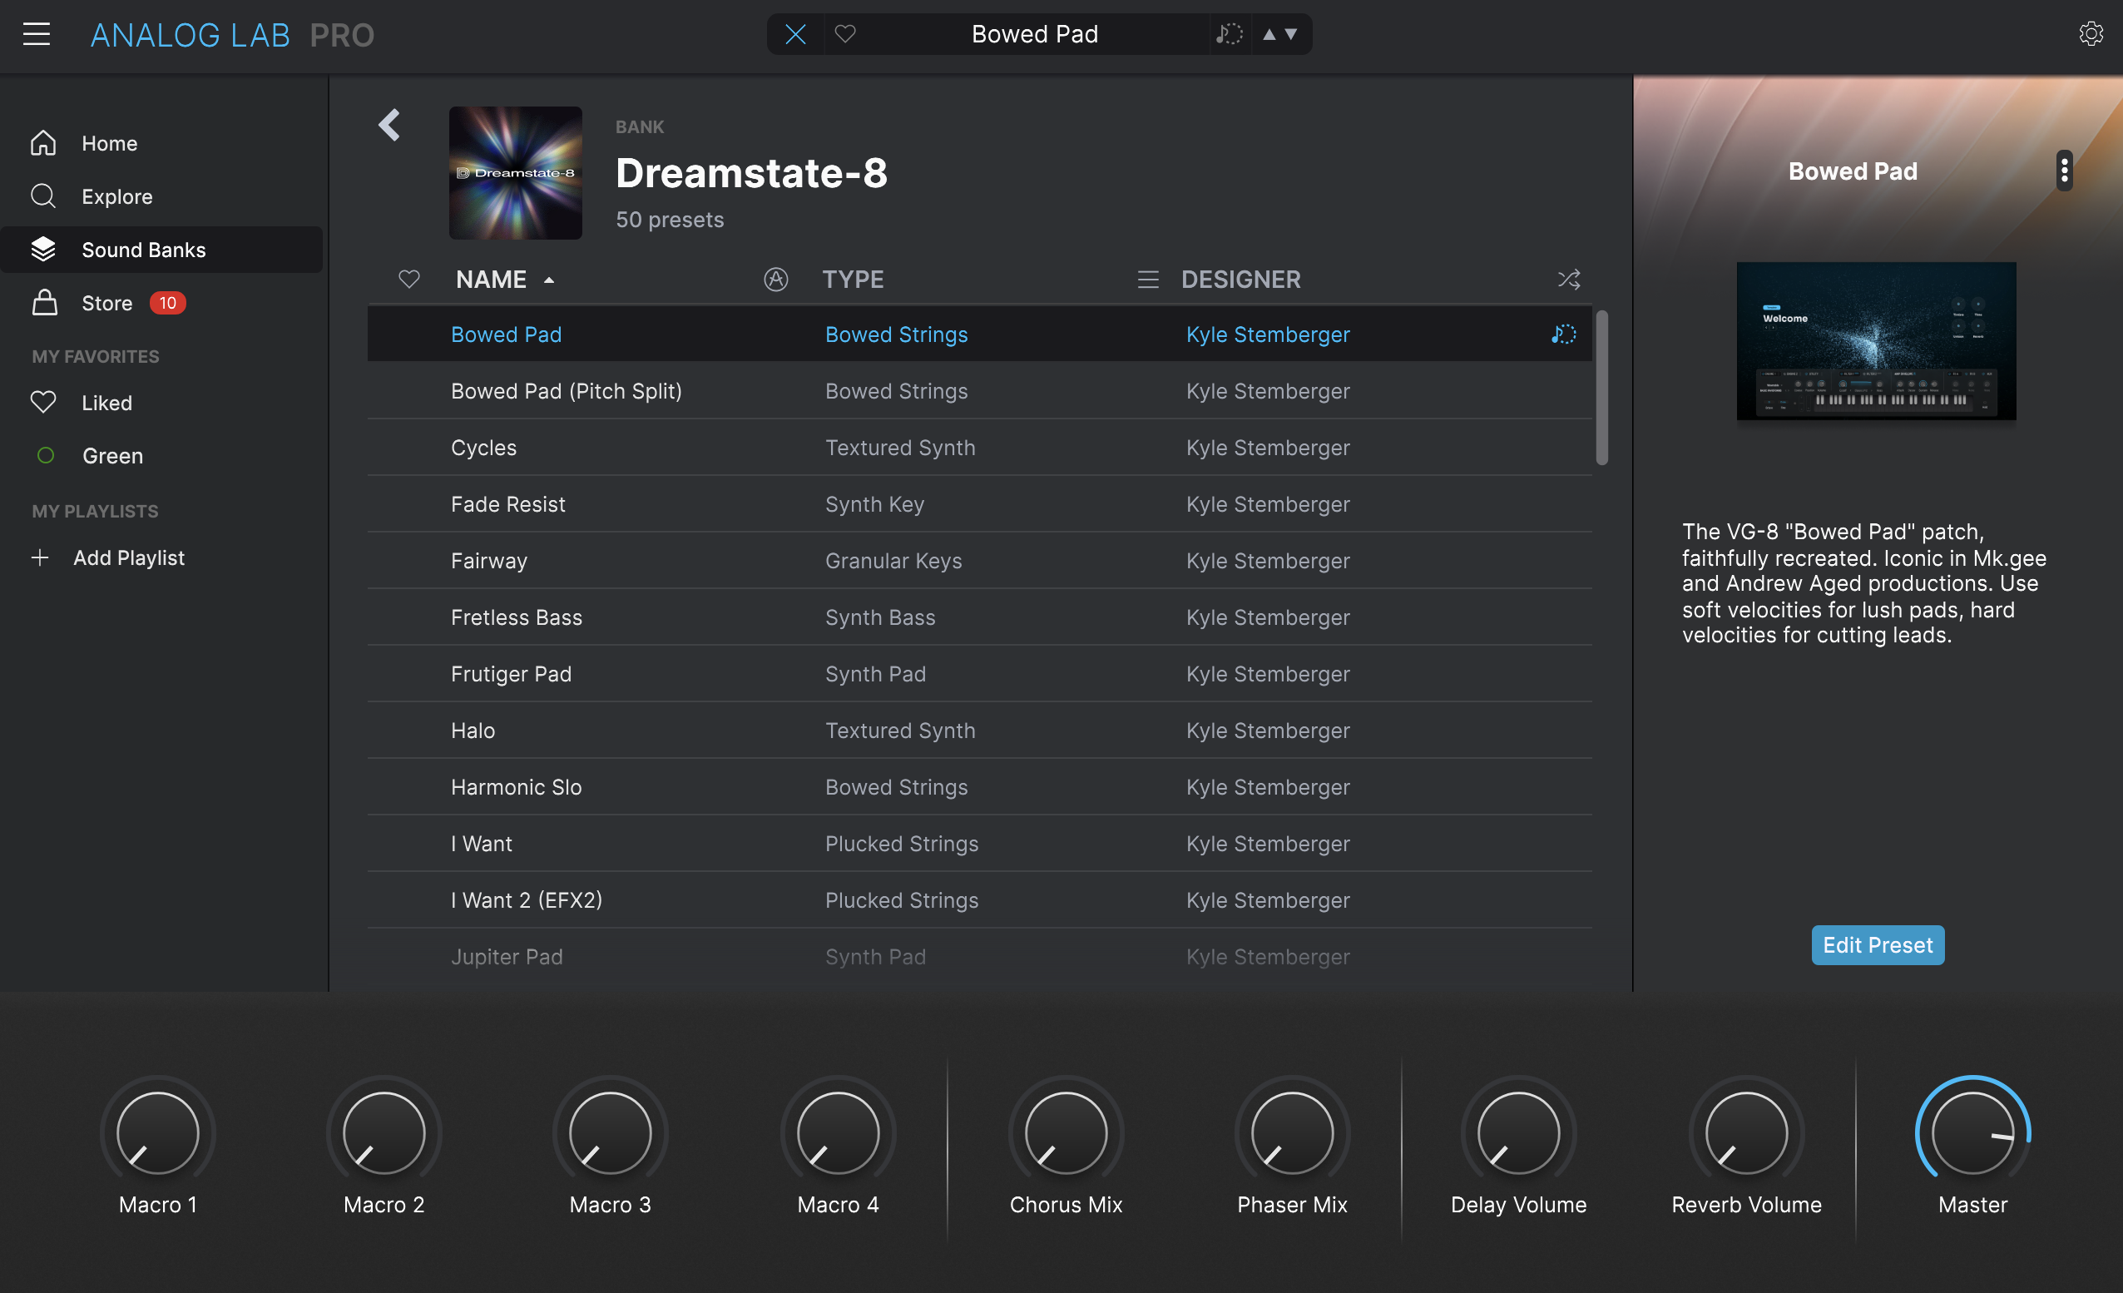Click the Phaser Mix knob
This screenshot has width=2123, height=1293.
[1293, 1132]
